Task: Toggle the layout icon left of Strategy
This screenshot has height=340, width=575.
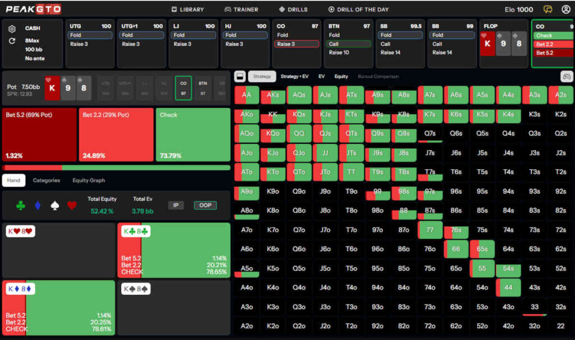Action: coord(239,76)
